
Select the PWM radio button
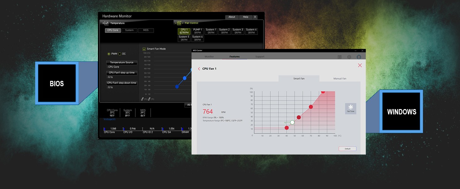point(109,54)
